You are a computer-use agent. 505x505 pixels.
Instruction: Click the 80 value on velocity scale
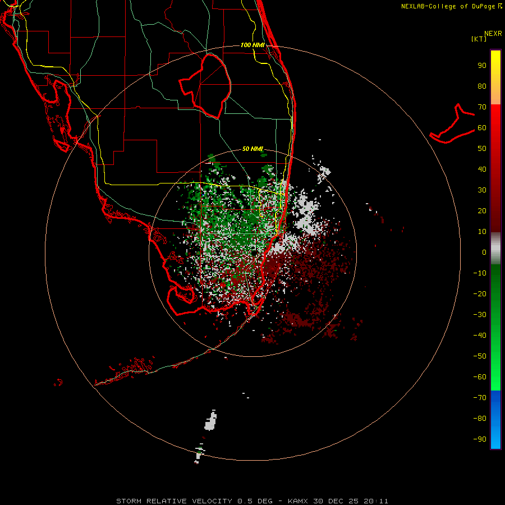click(x=482, y=86)
